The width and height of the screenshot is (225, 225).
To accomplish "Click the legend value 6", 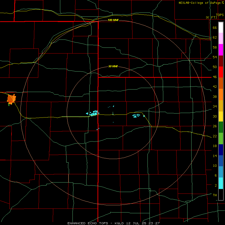I will pos(216,175).
